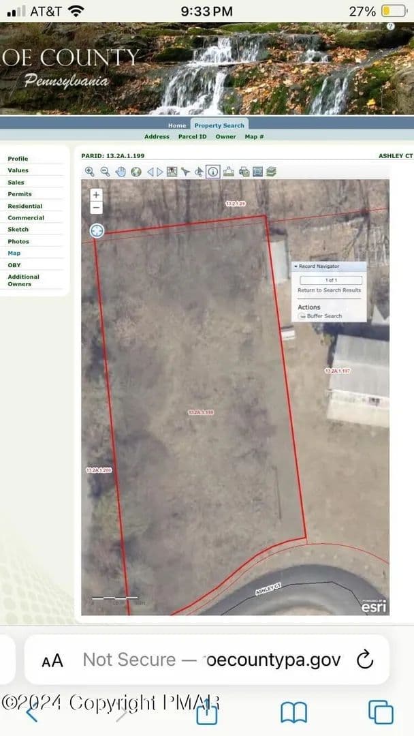This screenshot has width=414, height=736.
Task: Go to previous map extent arrow
Action: 150,172
